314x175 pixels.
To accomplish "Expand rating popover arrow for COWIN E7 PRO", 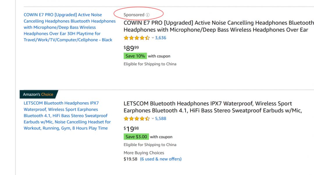I will pyautogui.click(x=153, y=38).
